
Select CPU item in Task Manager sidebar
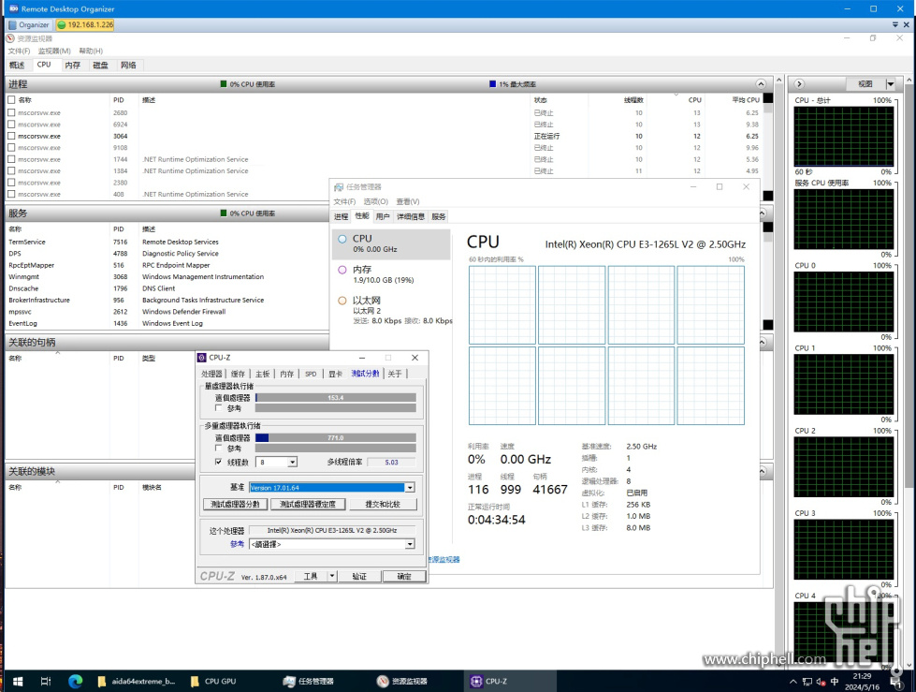tap(391, 243)
